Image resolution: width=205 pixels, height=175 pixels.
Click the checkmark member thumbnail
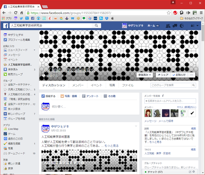click(192, 113)
